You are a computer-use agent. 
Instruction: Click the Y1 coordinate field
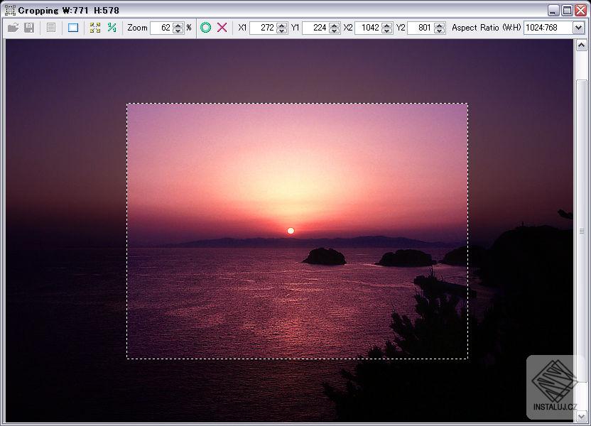point(315,28)
